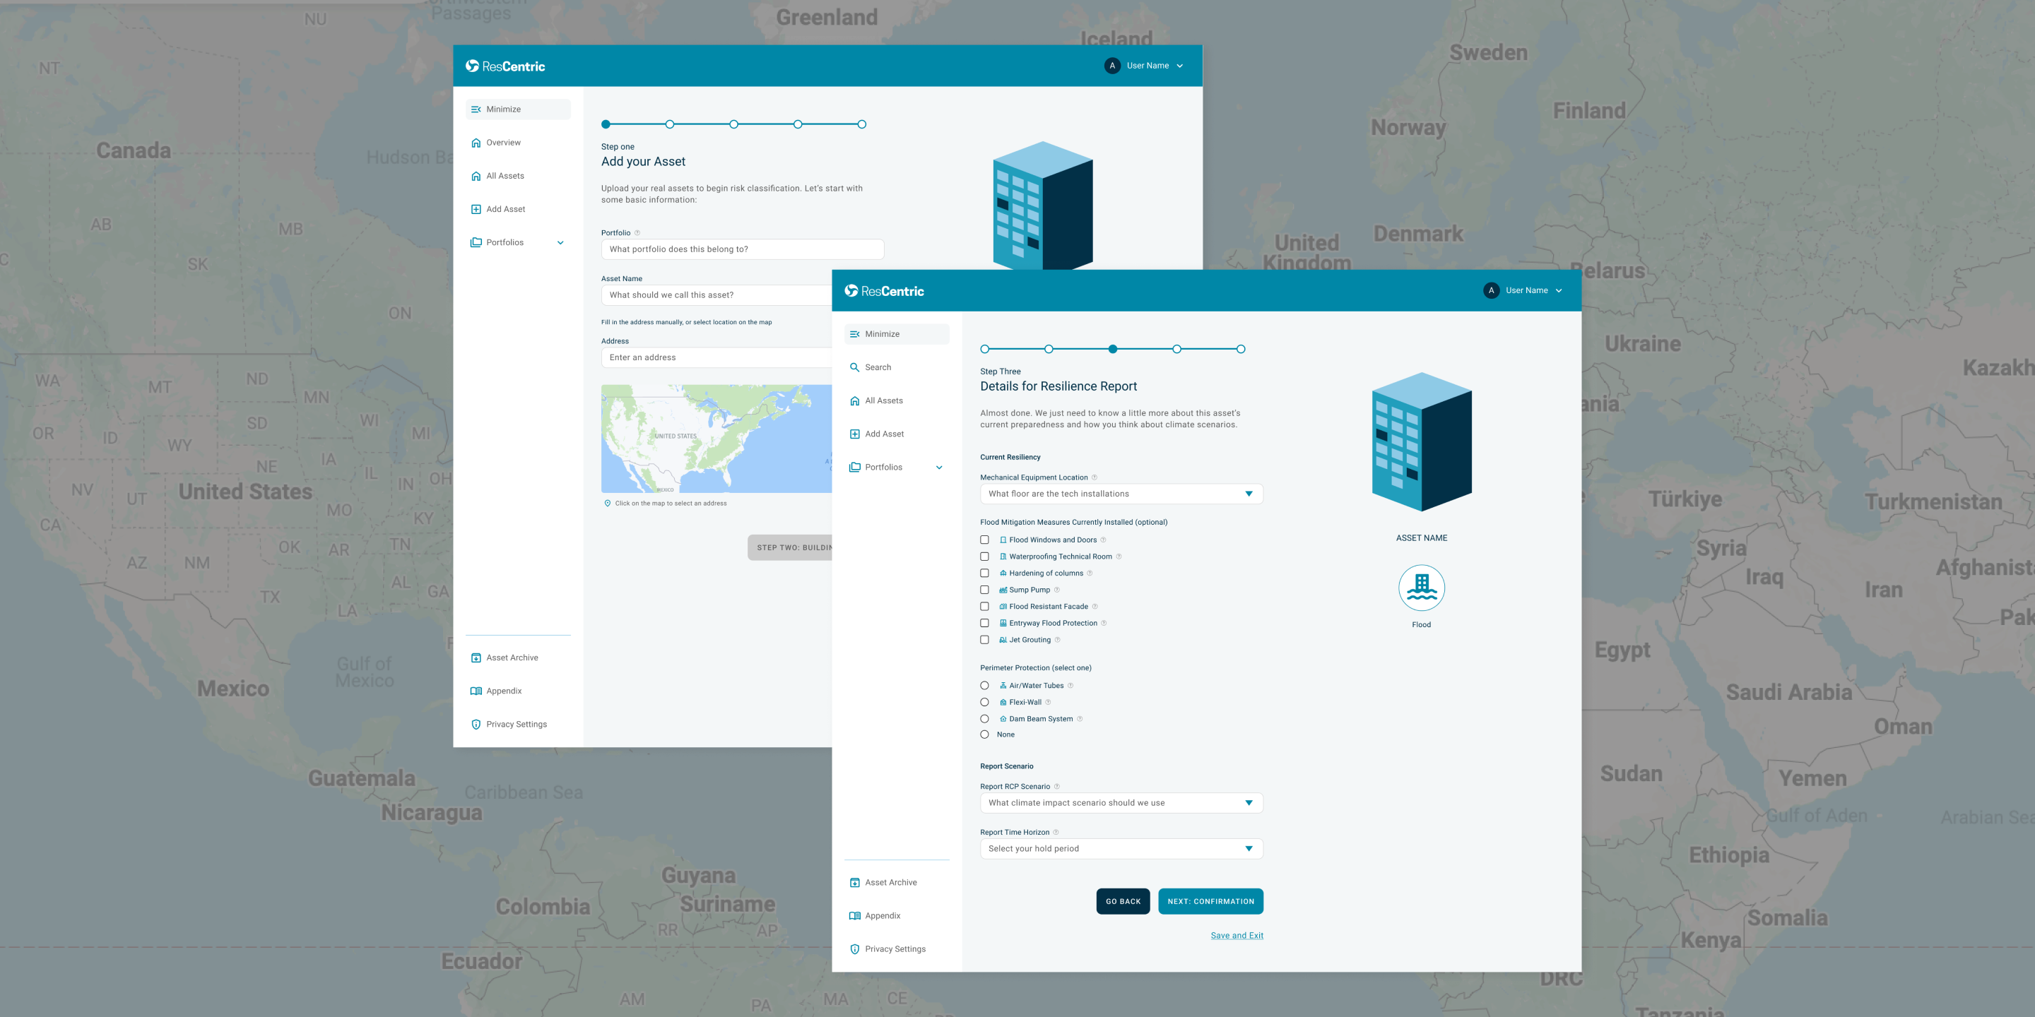The width and height of the screenshot is (2035, 1017).
Task: Click help icon next to Mechanical Equipment Location
Action: click(1094, 477)
